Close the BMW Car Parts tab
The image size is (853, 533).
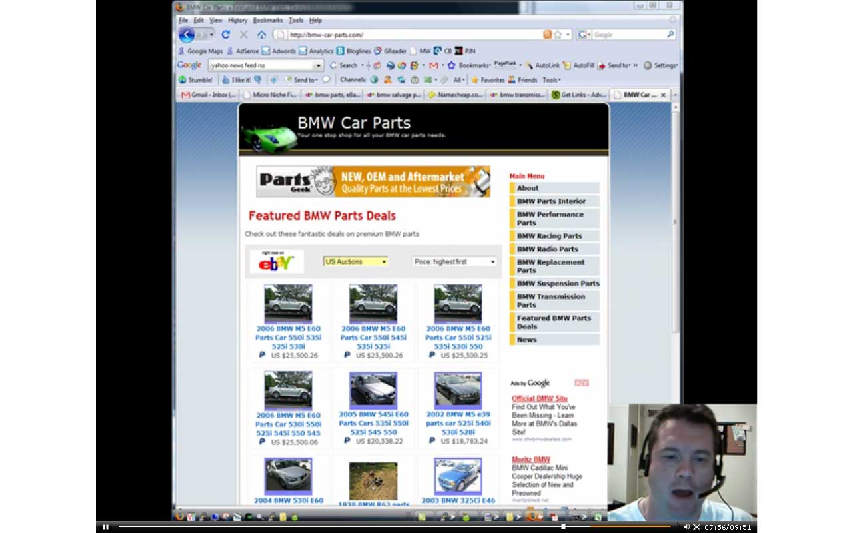[x=663, y=95]
